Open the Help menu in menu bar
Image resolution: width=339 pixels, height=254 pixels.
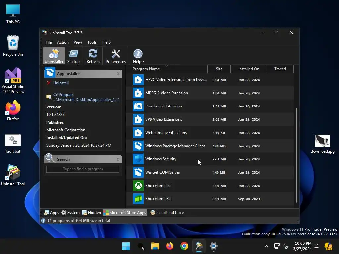[x=106, y=42]
